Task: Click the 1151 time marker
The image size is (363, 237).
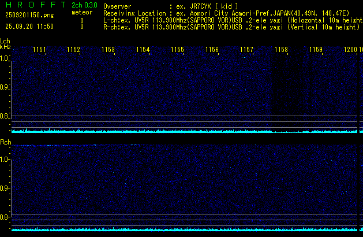Action: (x=39, y=50)
